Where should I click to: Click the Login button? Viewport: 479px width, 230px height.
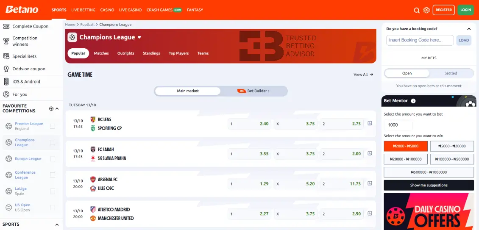point(465,10)
